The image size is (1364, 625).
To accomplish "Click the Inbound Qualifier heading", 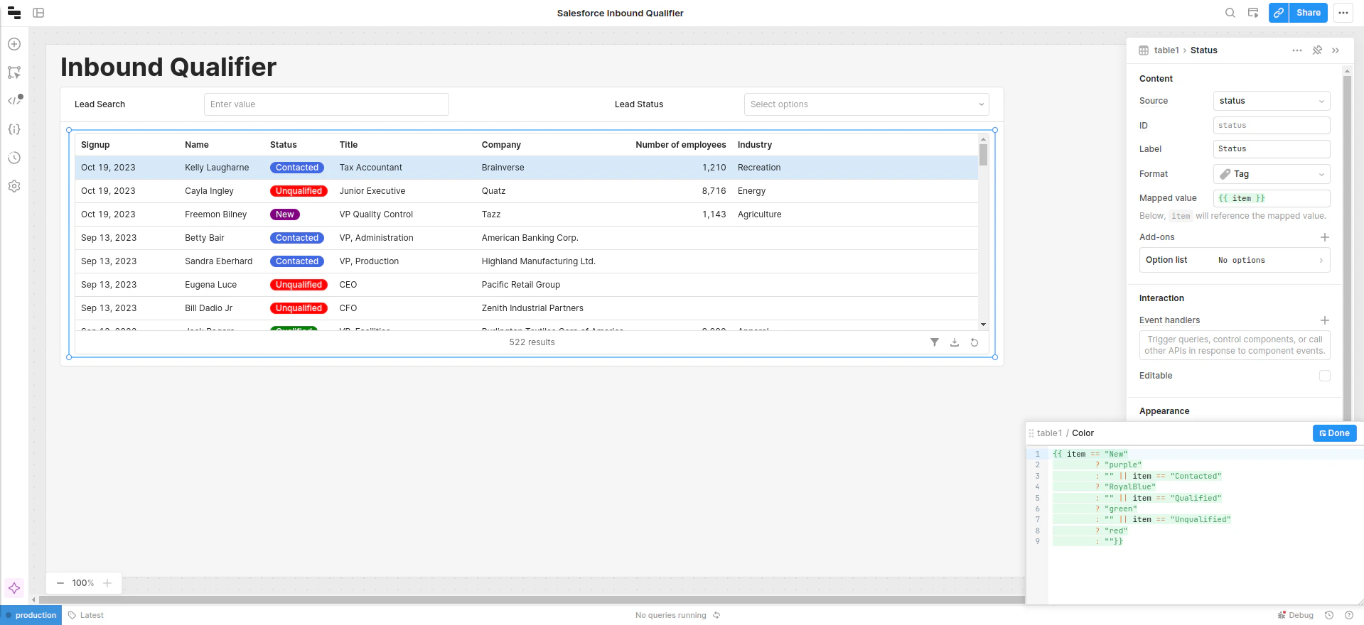I will pos(168,67).
